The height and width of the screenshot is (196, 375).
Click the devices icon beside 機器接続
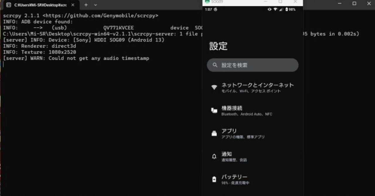(214, 110)
